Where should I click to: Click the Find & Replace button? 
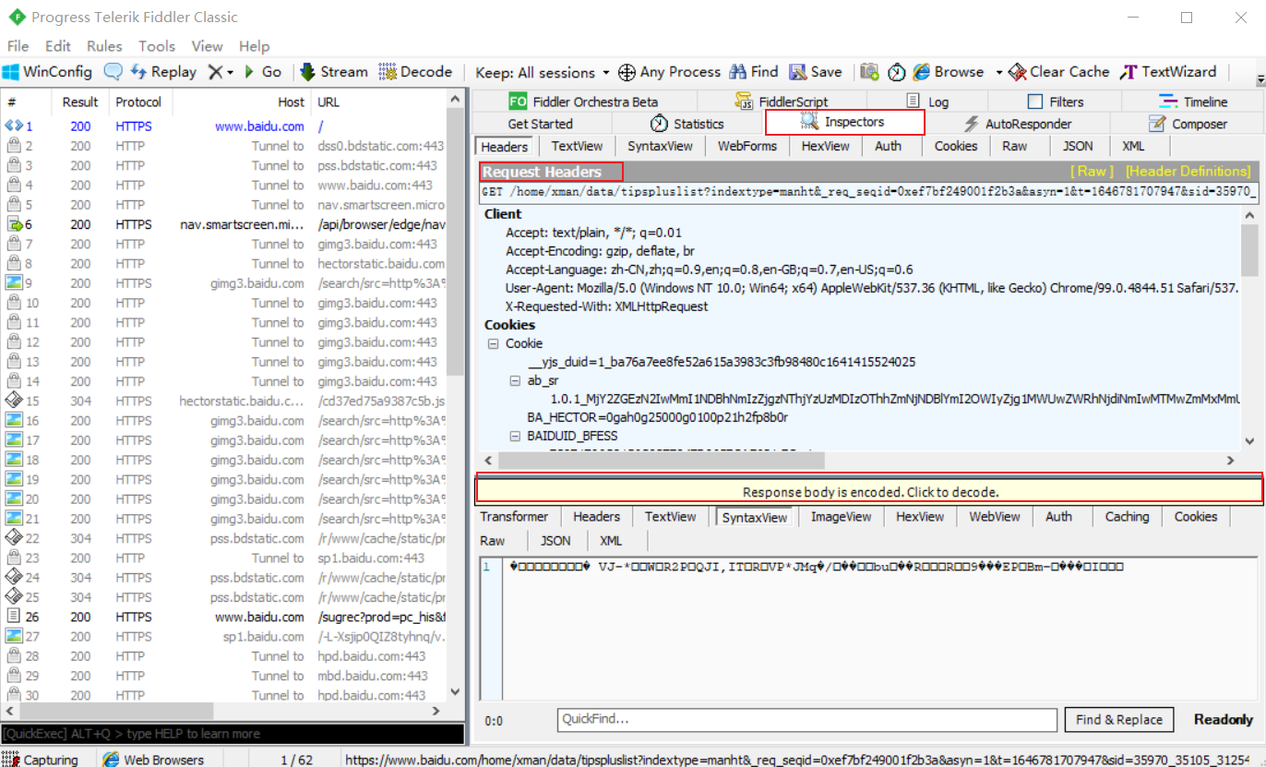[x=1118, y=720]
